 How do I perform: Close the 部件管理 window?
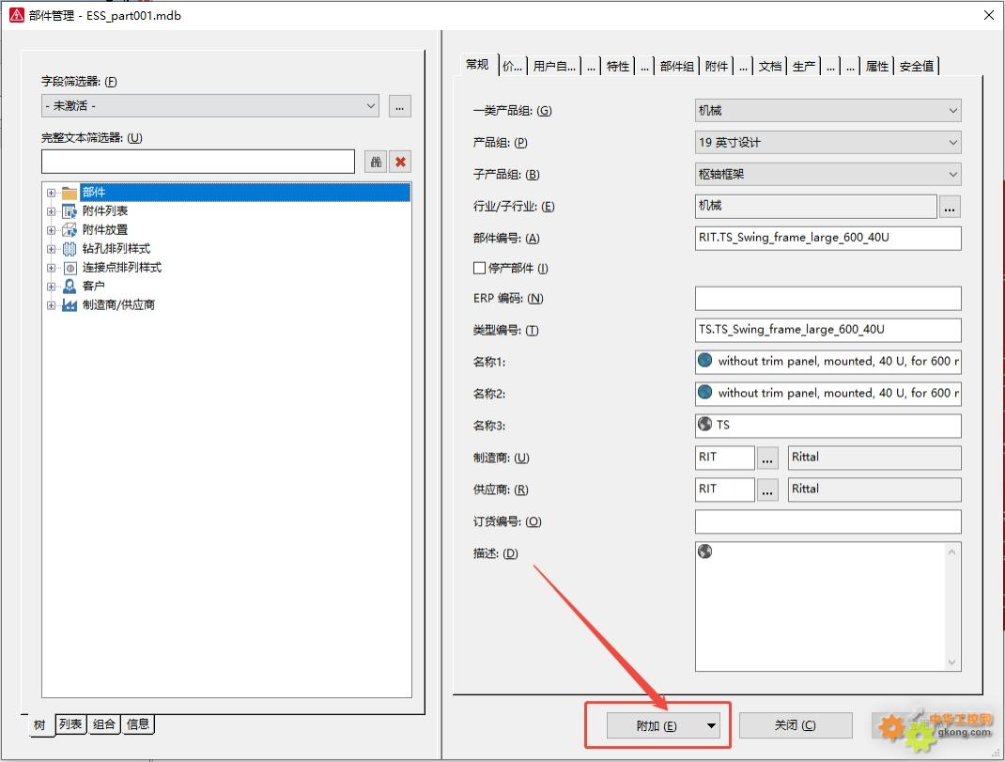click(989, 15)
